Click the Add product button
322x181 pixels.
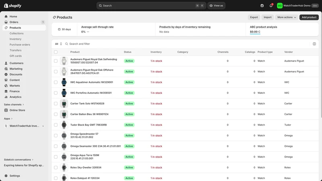pos(309,17)
